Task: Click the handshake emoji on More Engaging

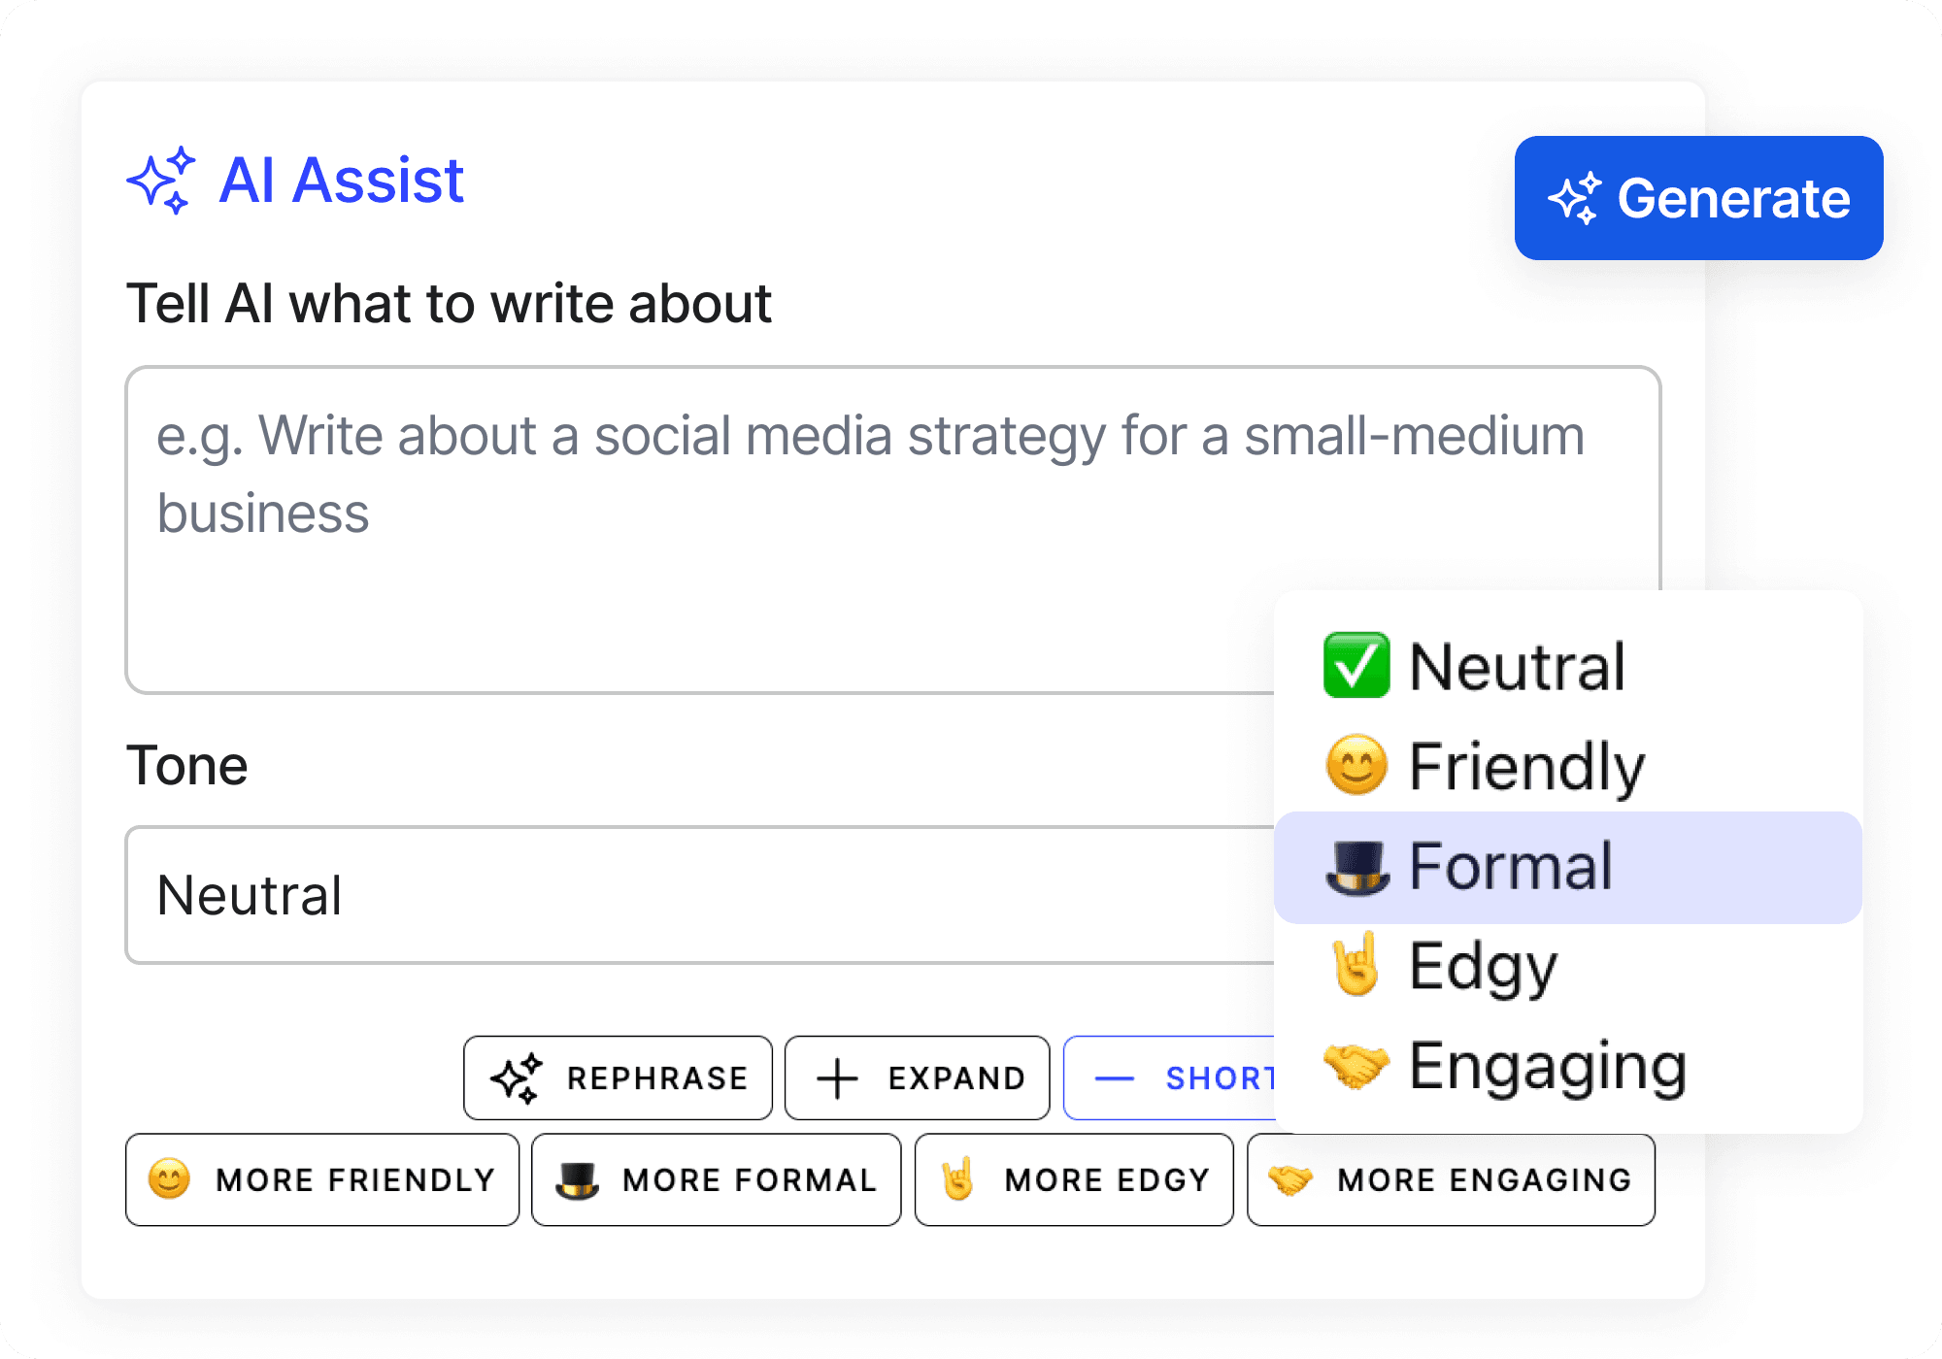Action: [1290, 1179]
